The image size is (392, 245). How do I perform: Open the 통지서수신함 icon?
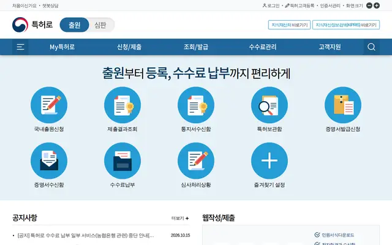(x=196, y=105)
